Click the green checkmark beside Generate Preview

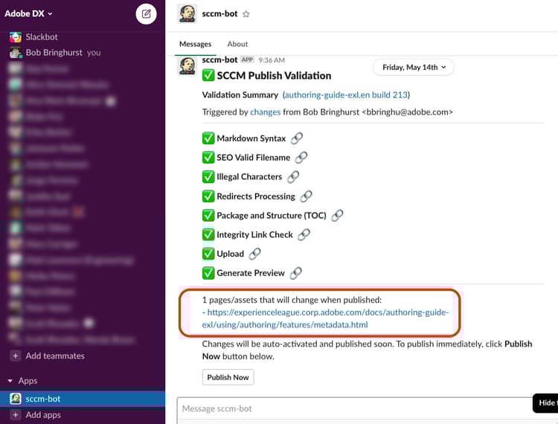point(208,273)
